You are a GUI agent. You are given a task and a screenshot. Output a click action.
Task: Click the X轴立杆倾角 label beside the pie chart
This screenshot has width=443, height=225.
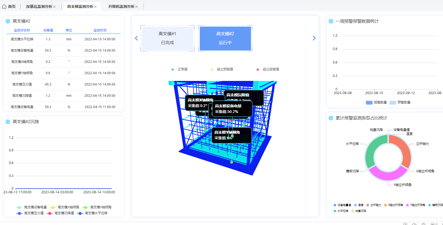(x=425, y=171)
